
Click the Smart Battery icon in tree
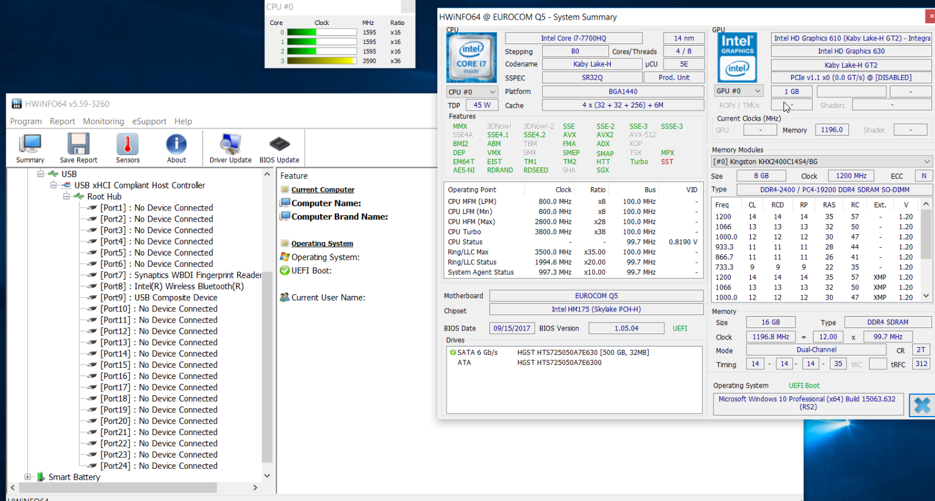coord(41,477)
